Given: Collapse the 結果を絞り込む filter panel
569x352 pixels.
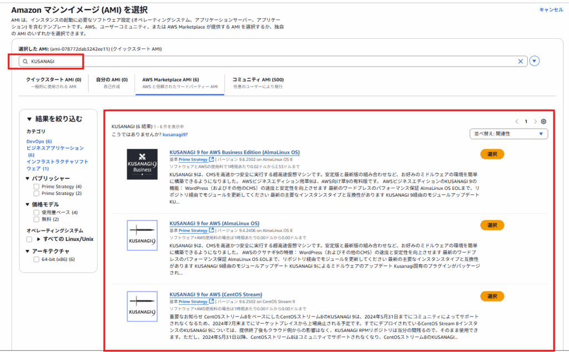Looking at the screenshot, I should (x=29, y=119).
